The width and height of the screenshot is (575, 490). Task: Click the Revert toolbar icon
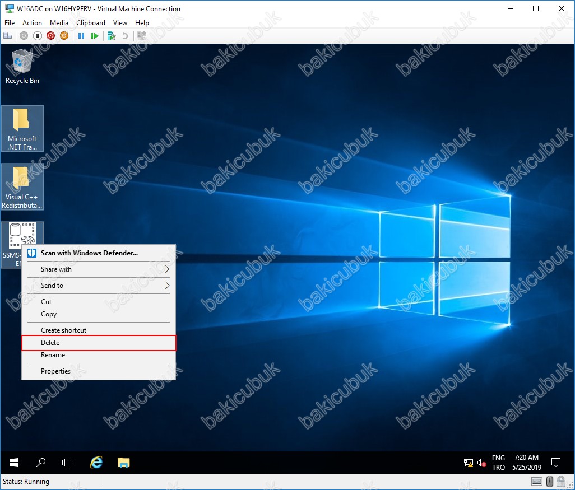click(x=125, y=35)
